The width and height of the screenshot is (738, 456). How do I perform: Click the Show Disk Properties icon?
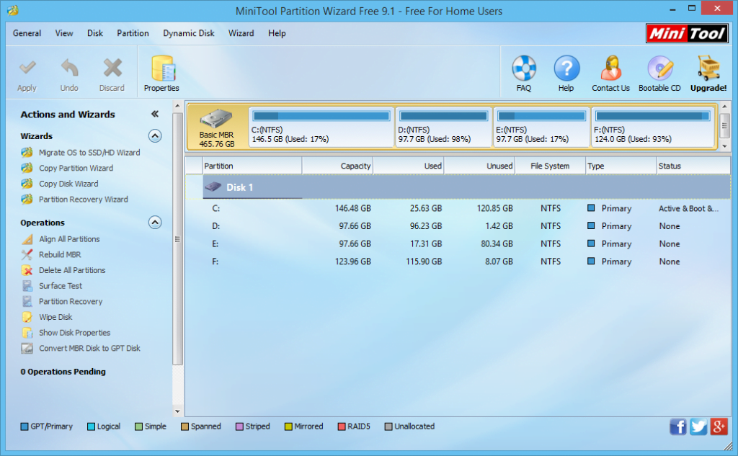coord(27,333)
